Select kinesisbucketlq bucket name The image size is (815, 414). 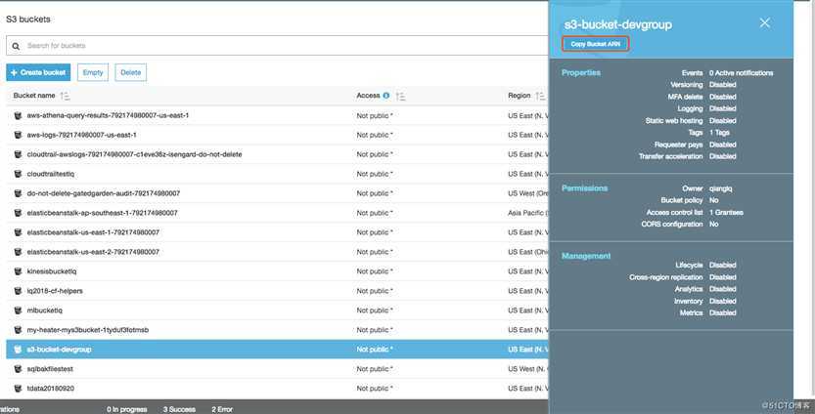[x=52, y=271]
